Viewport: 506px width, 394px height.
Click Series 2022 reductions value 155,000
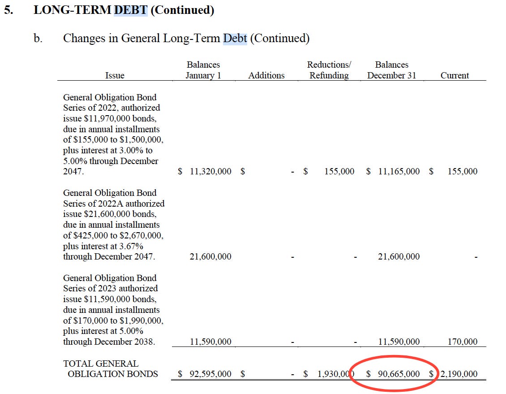point(339,171)
